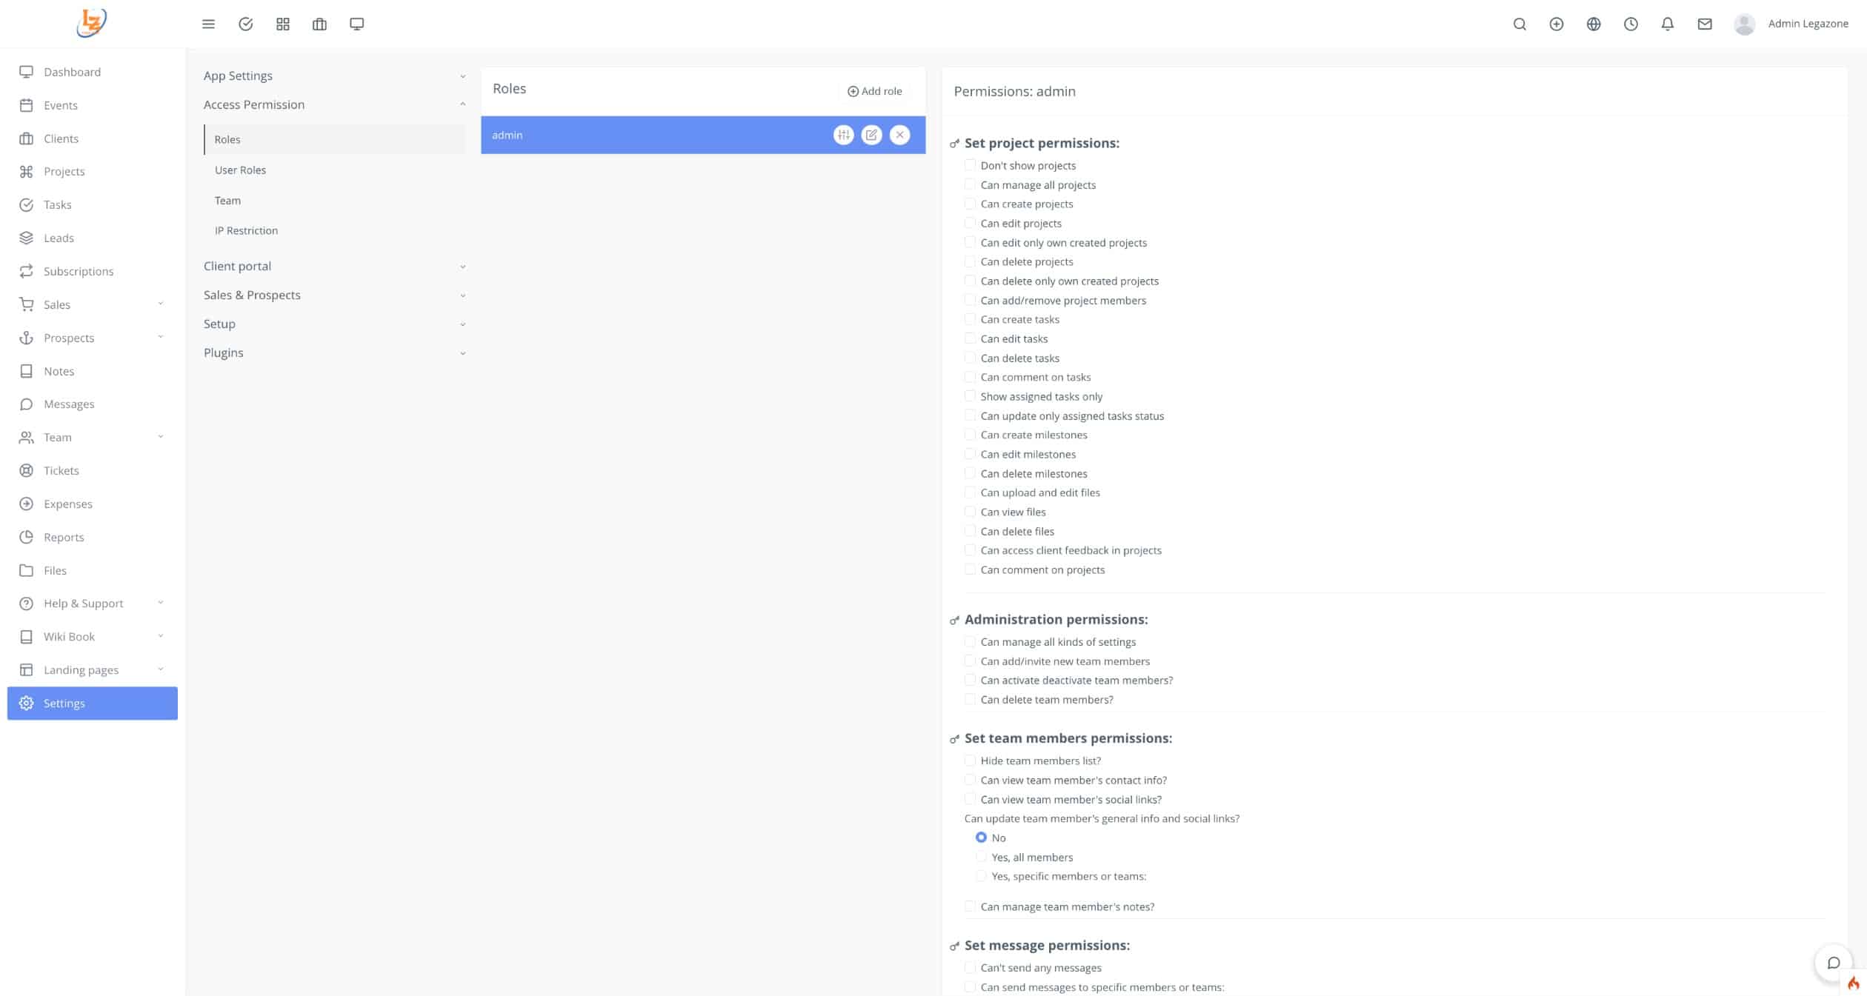
Task: Expand the App Settings section
Action: pos(334,76)
